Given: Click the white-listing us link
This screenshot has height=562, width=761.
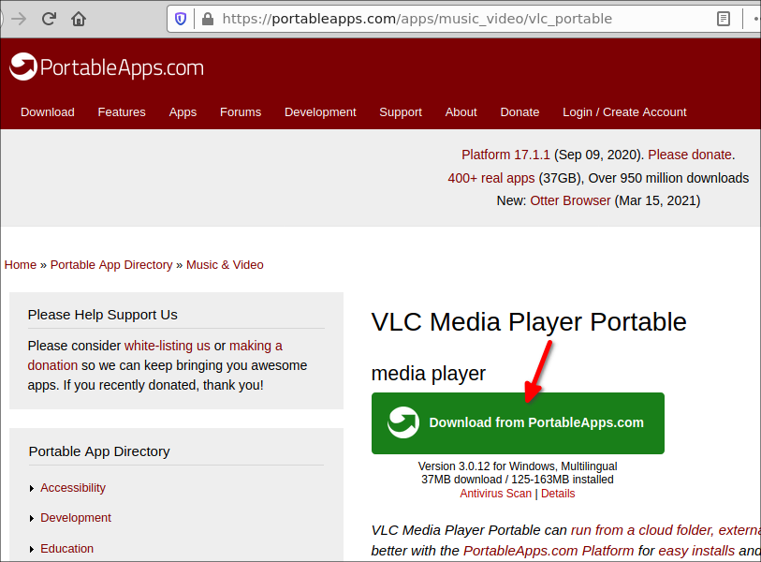Looking at the screenshot, I should click(x=168, y=346).
